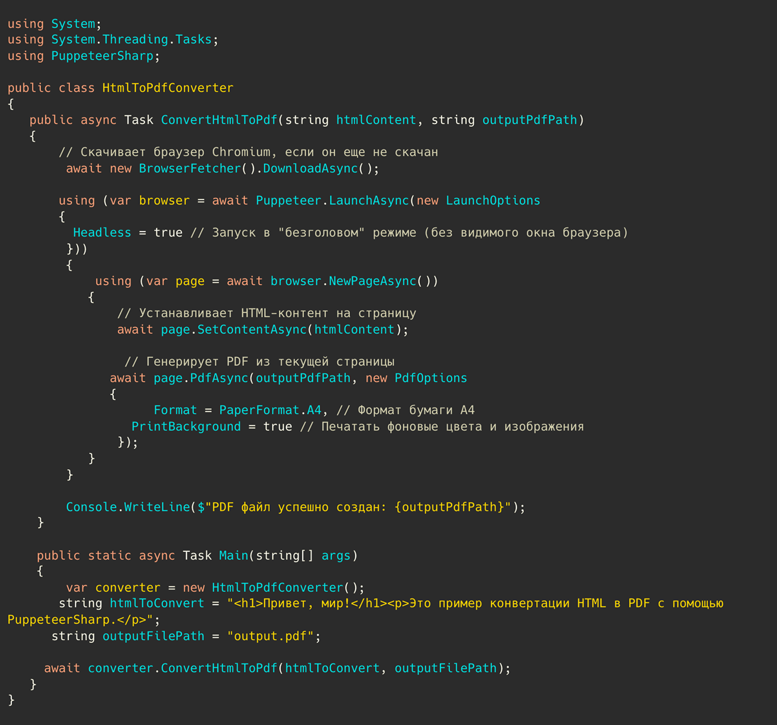Click the Main method name
The width and height of the screenshot is (777, 725).
coord(234,555)
